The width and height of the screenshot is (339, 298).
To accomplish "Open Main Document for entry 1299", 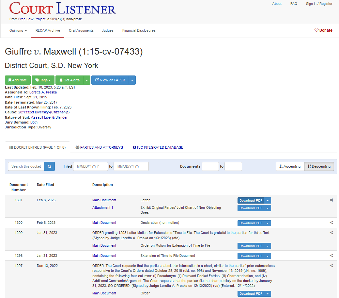I will [104, 246].
